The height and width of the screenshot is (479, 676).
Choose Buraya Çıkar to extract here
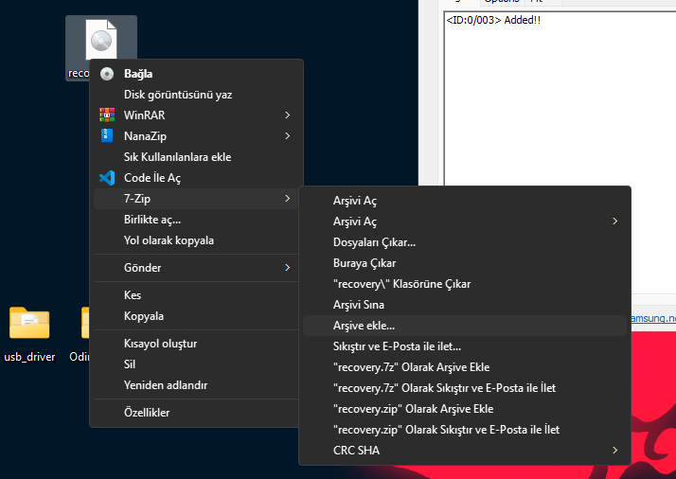[365, 263]
